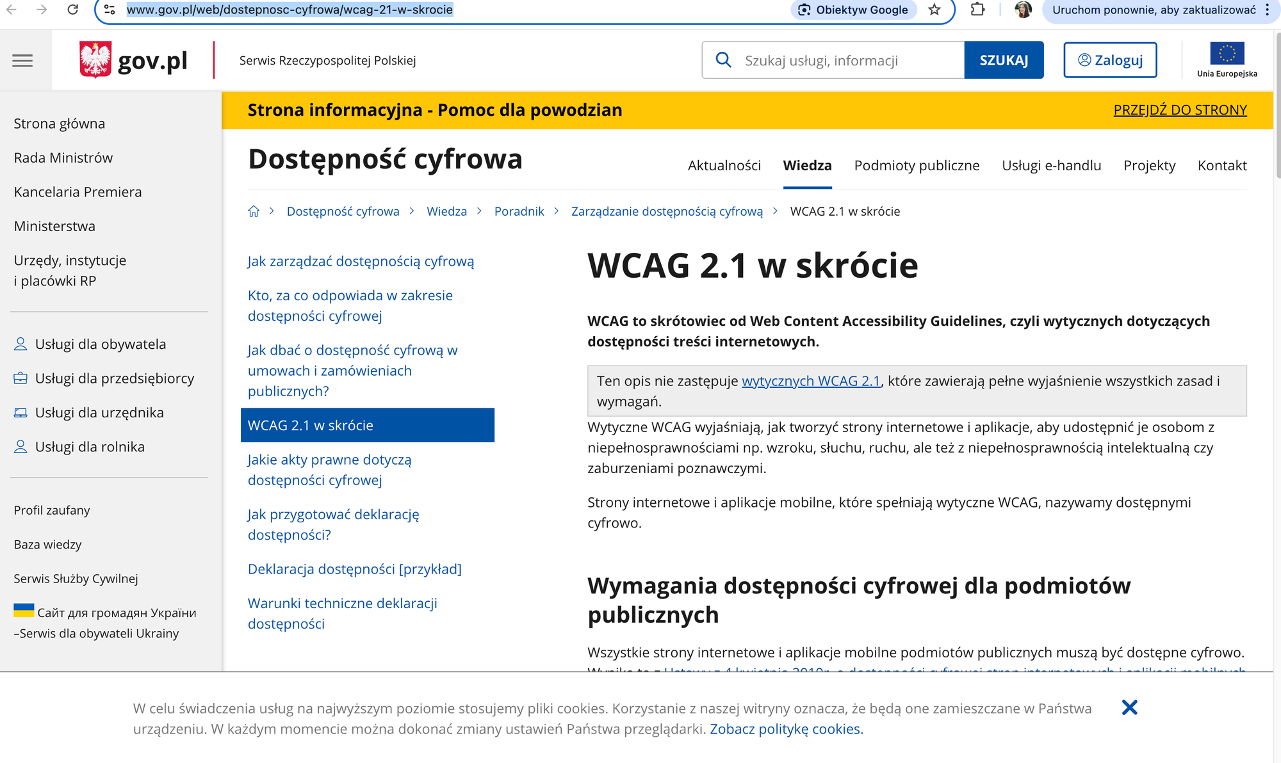Screen dimensions: 1281x763
Task: Click the SZUKAJ search button
Action: coord(1004,60)
